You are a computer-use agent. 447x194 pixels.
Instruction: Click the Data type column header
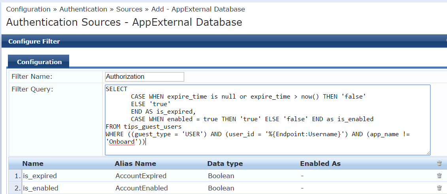tap(225, 164)
